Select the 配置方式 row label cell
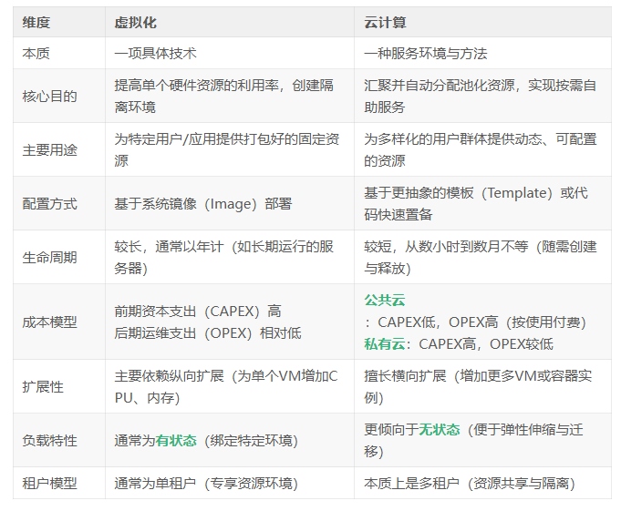This screenshot has height=511, width=621. click(49, 203)
